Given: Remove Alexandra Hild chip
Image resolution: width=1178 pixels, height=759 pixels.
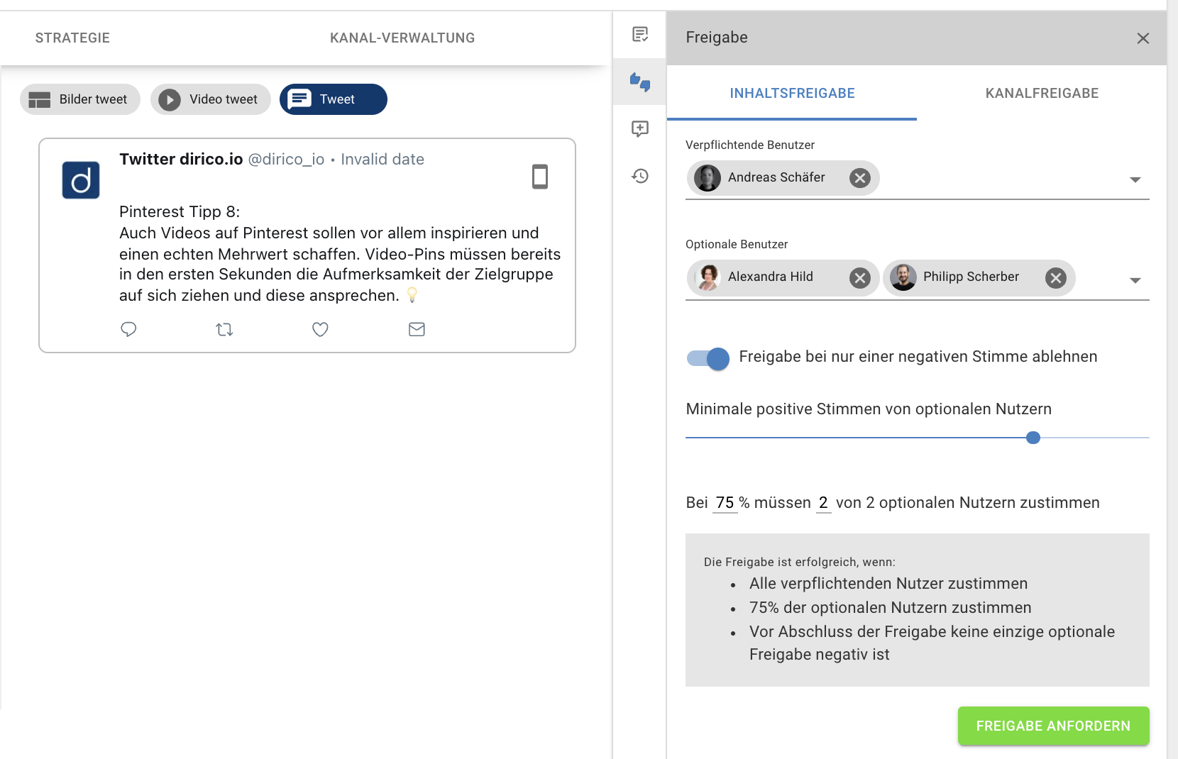Looking at the screenshot, I should 860,278.
